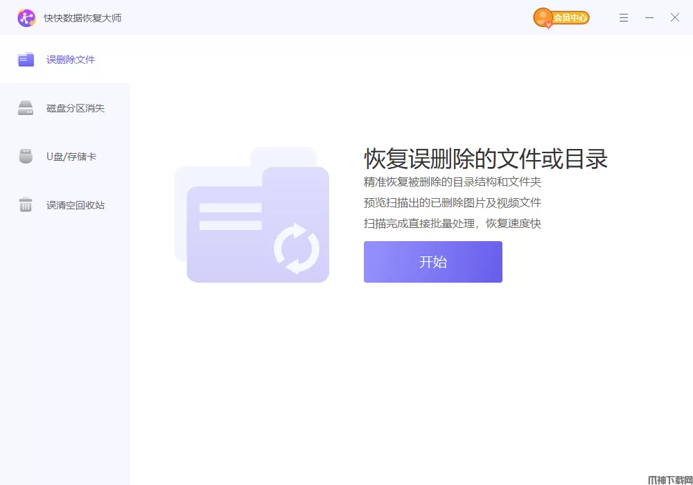Open the hamburger menu in the title bar

[624, 18]
